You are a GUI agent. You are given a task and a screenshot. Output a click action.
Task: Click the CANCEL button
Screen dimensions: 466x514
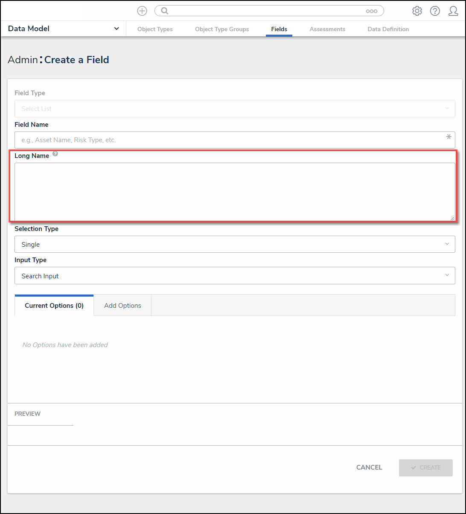pyautogui.click(x=369, y=467)
